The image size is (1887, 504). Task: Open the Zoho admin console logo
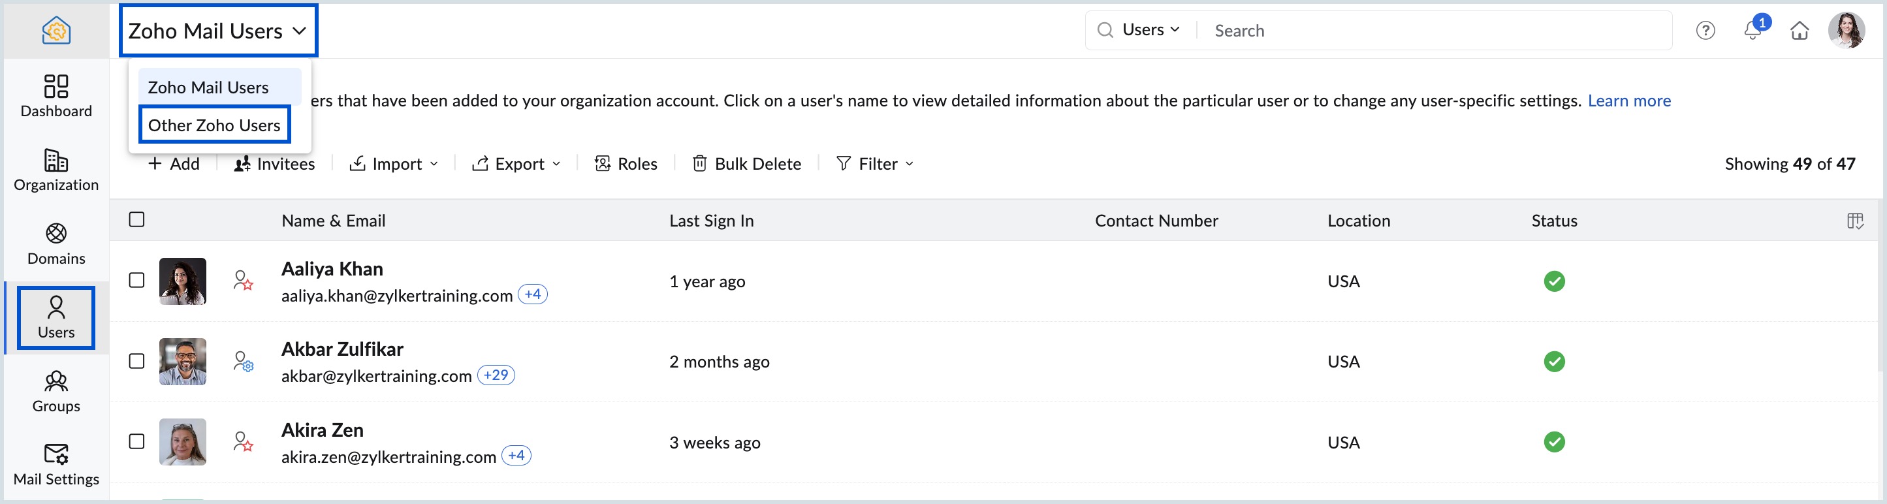coord(56,31)
